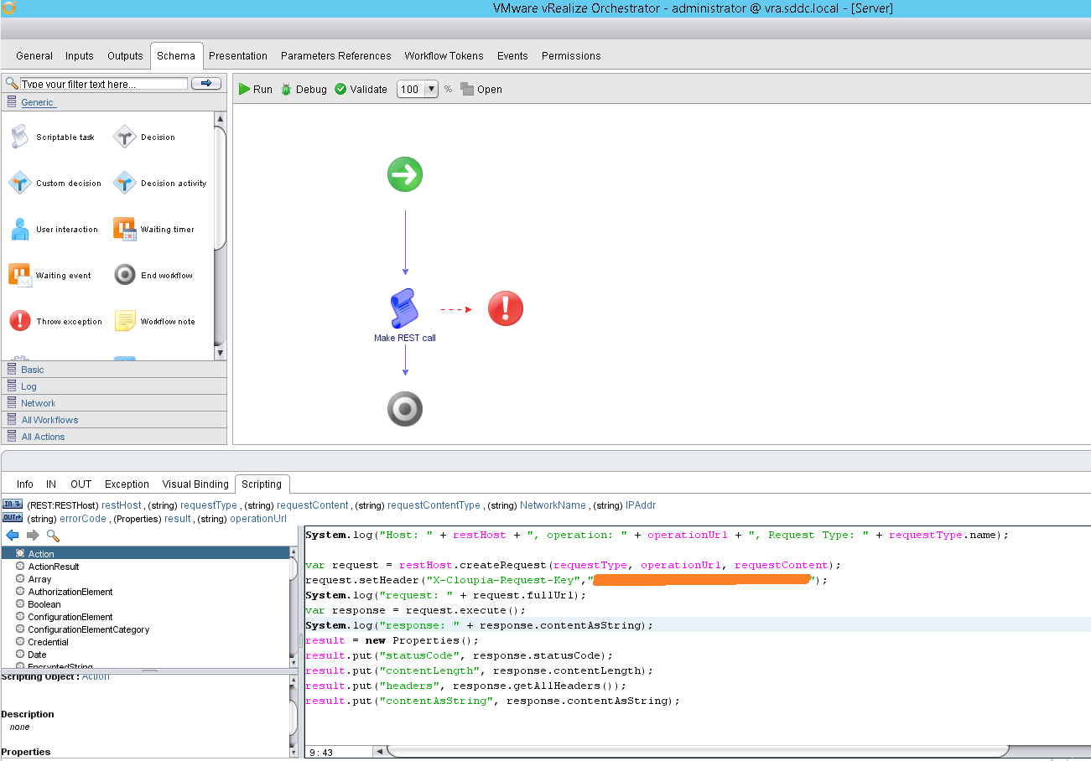Screen dimensions: 1091x761
Task: Select ConfigurationElementCategory in the object list
Action: click(88, 629)
